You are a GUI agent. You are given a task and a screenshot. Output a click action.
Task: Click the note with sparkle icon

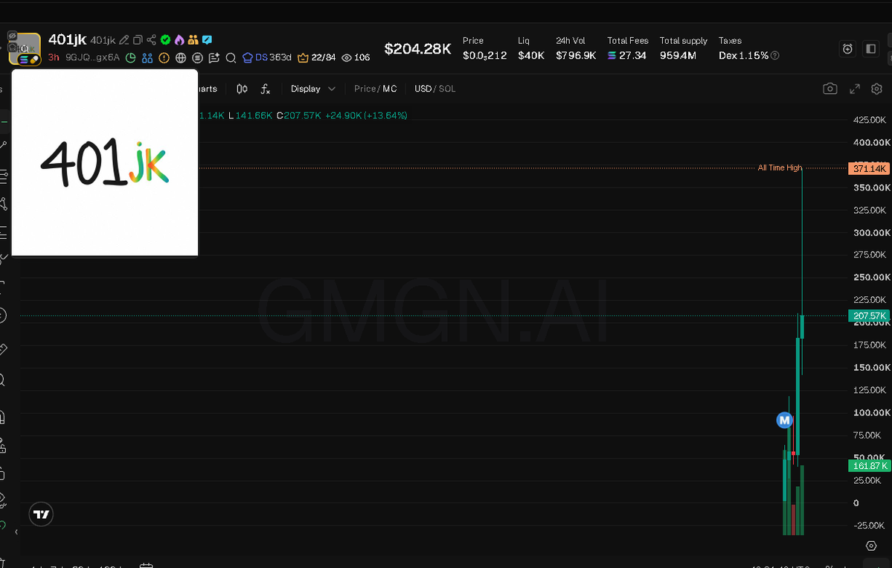214,57
